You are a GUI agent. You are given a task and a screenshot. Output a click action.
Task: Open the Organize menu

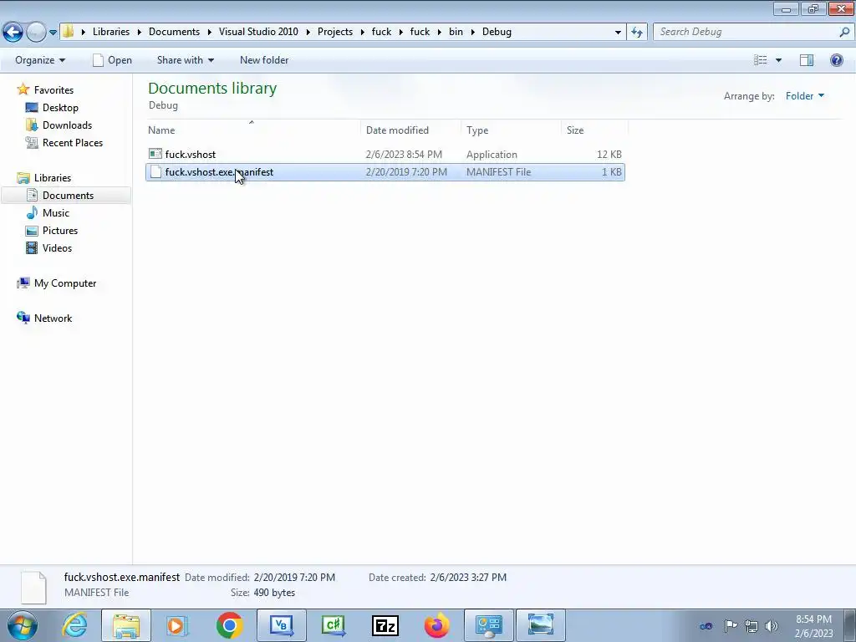(40, 60)
